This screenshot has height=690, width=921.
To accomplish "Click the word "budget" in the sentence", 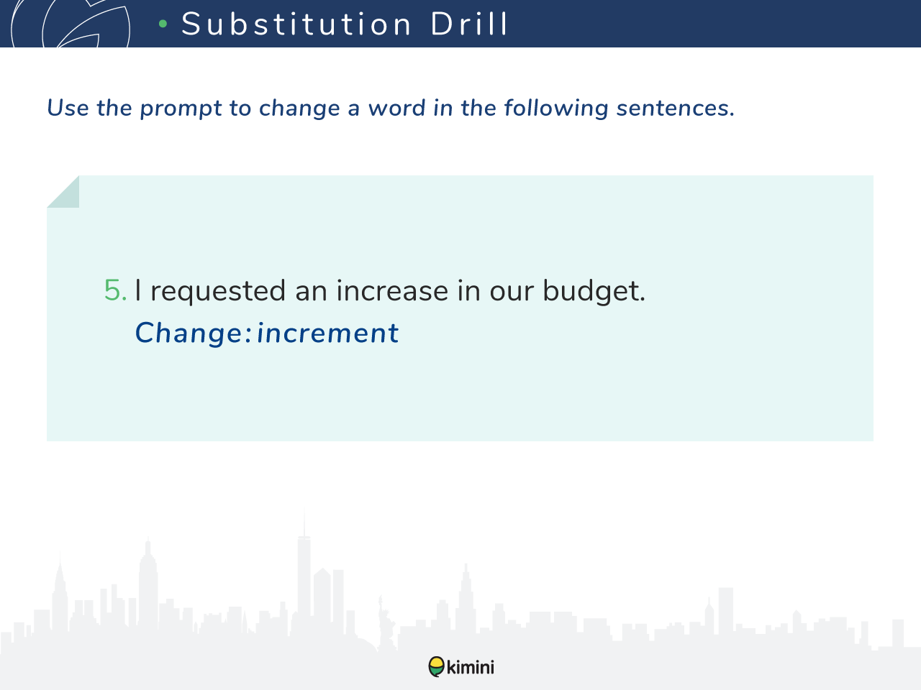I will (590, 292).
